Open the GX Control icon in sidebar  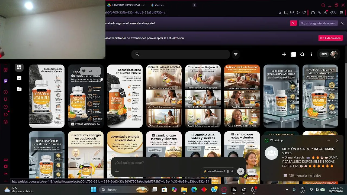click(x=6, y=174)
